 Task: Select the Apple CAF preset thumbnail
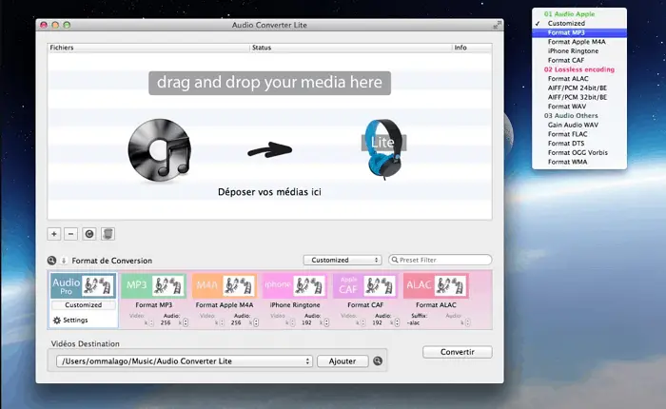pos(365,285)
